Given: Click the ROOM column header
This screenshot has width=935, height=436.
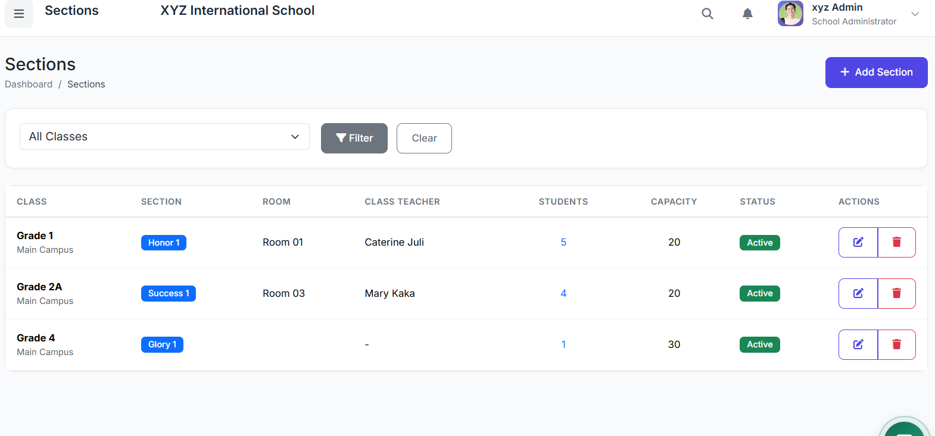Looking at the screenshot, I should pyautogui.click(x=276, y=202).
